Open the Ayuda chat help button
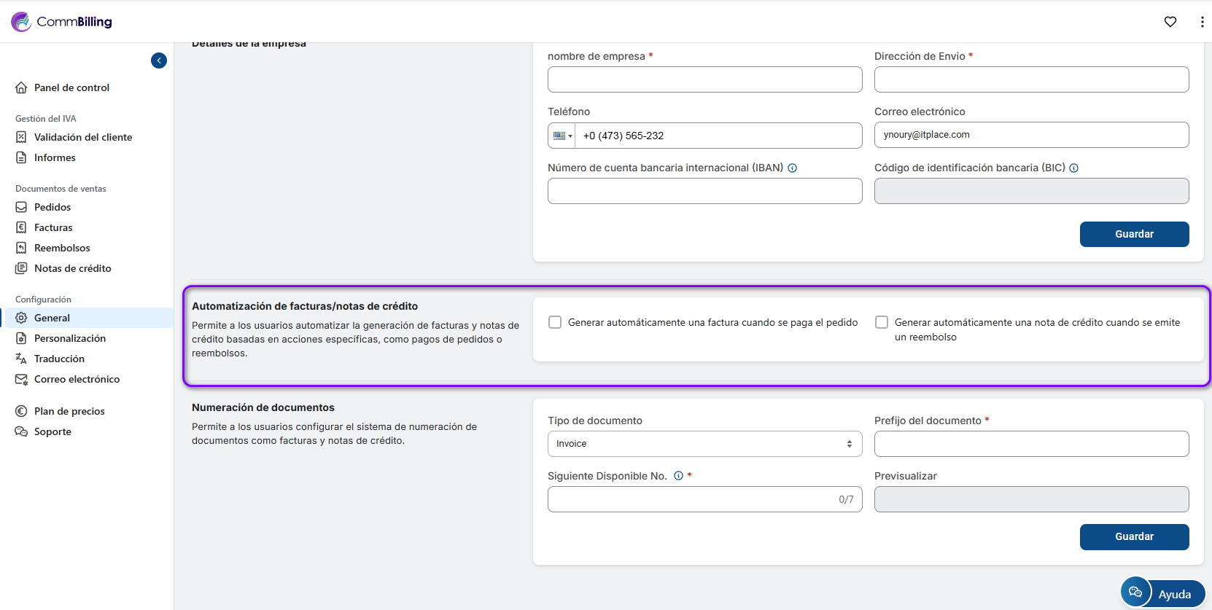The height and width of the screenshot is (610, 1212). pos(1162,593)
